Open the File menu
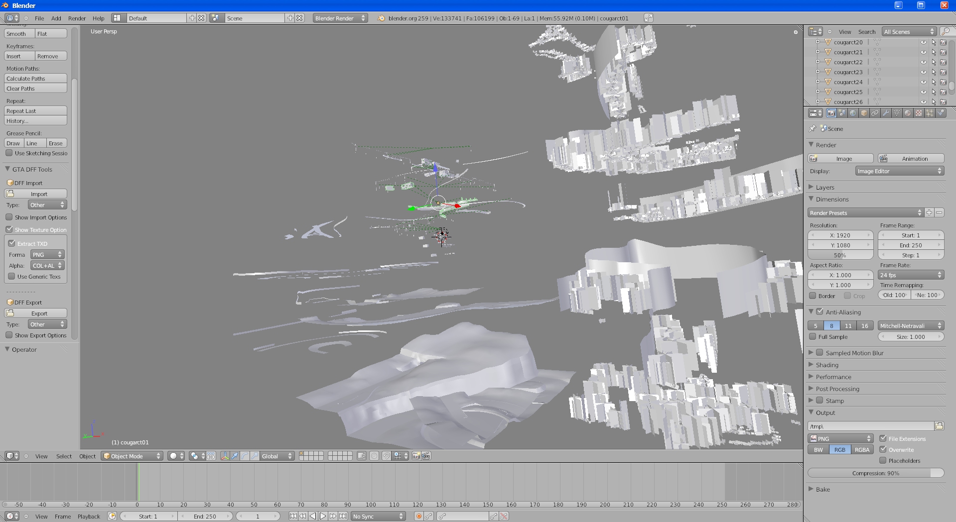The width and height of the screenshot is (956, 522). [x=39, y=18]
